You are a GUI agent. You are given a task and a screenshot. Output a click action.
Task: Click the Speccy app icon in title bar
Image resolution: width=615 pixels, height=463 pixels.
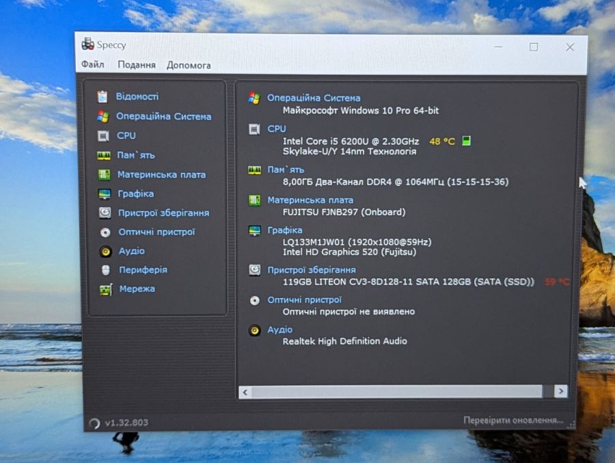(88, 44)
